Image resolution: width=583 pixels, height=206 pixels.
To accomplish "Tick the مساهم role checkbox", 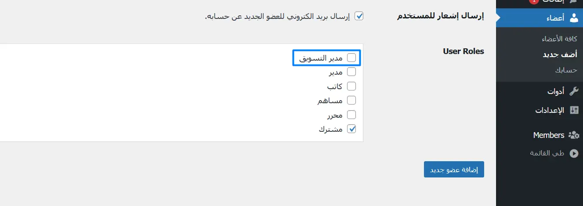I will tap(351, 100).
